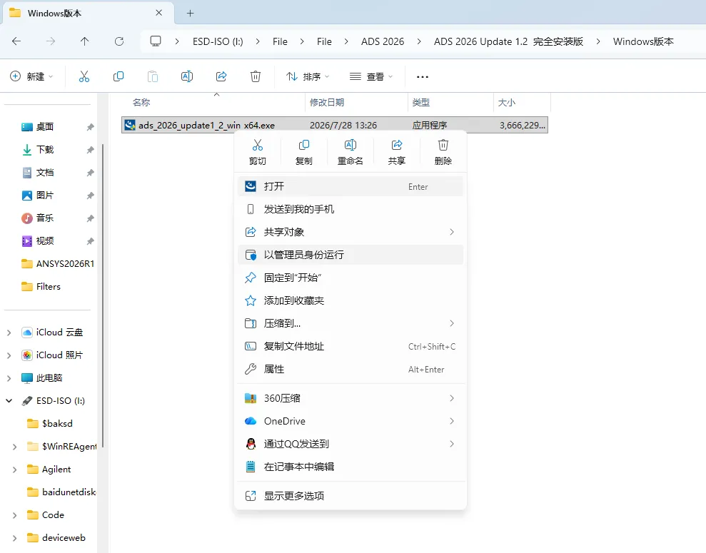Click ADS 2026 Update 1.2 完全安装版 breadcrumb
706x553 pixels.
(x=509, y=41)
